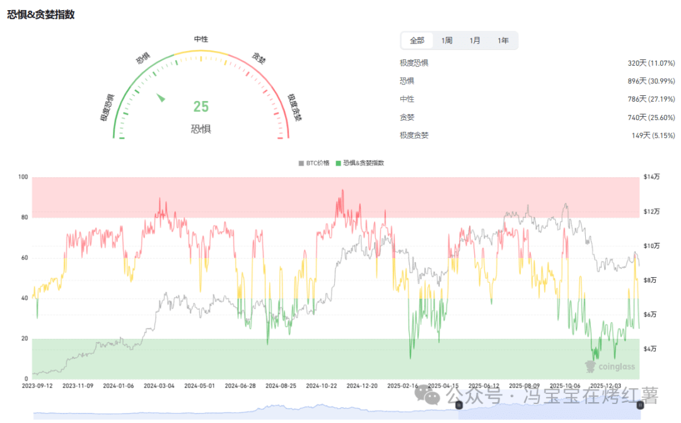This screenshot has height=423, width=681.
Task: Click the 2023-09-12 x-axis date label
Action: pyautogui.click(x=37, y=386)
